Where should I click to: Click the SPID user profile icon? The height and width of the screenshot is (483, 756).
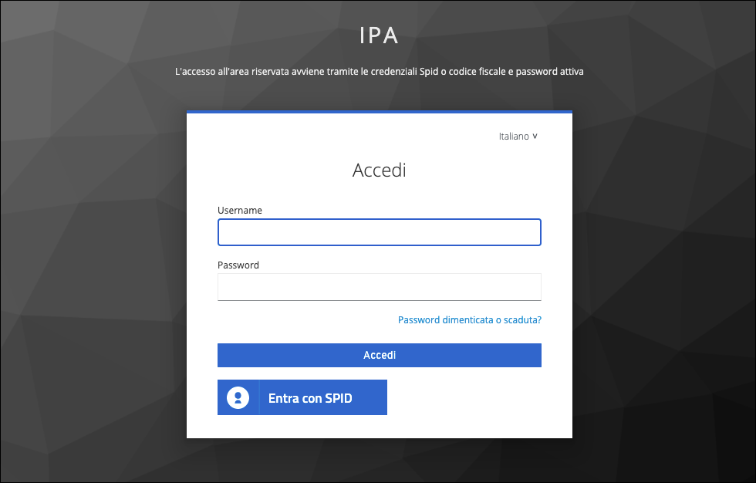(x=238, y=397)
